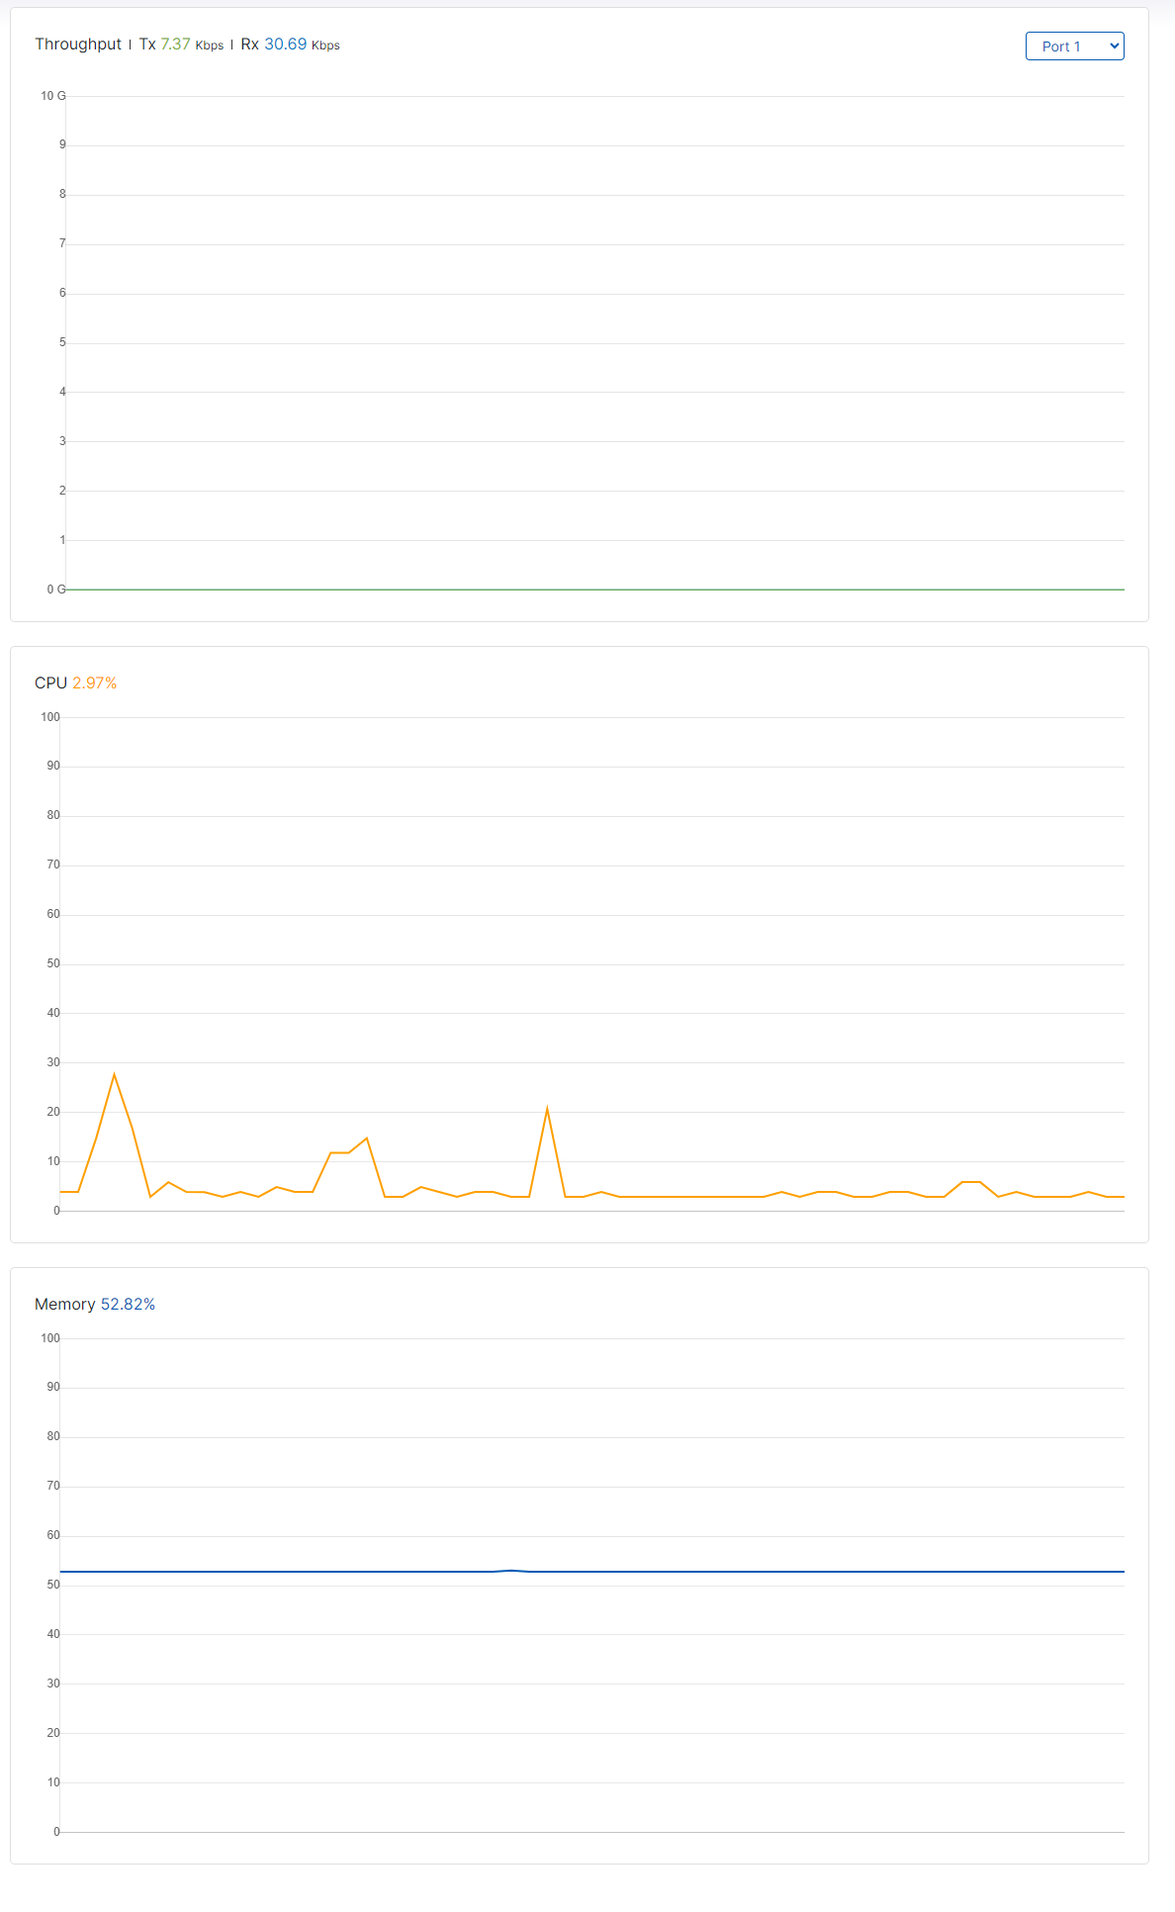Click the CPU 2.97% usage value

coord(95,683)
